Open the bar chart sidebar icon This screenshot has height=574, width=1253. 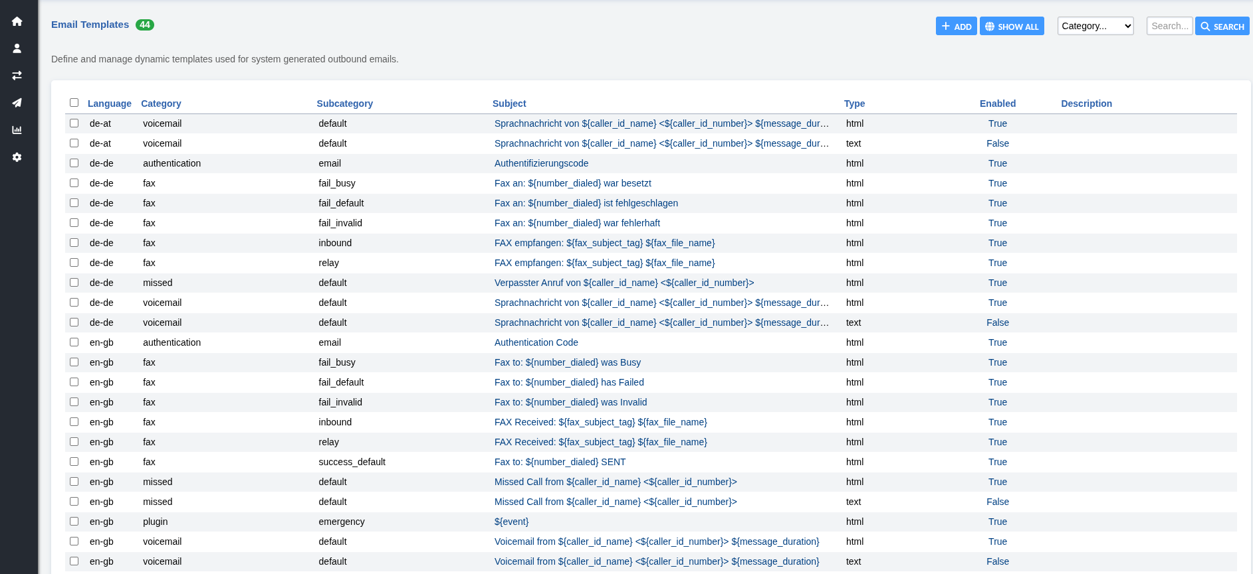tap(17, 130)
